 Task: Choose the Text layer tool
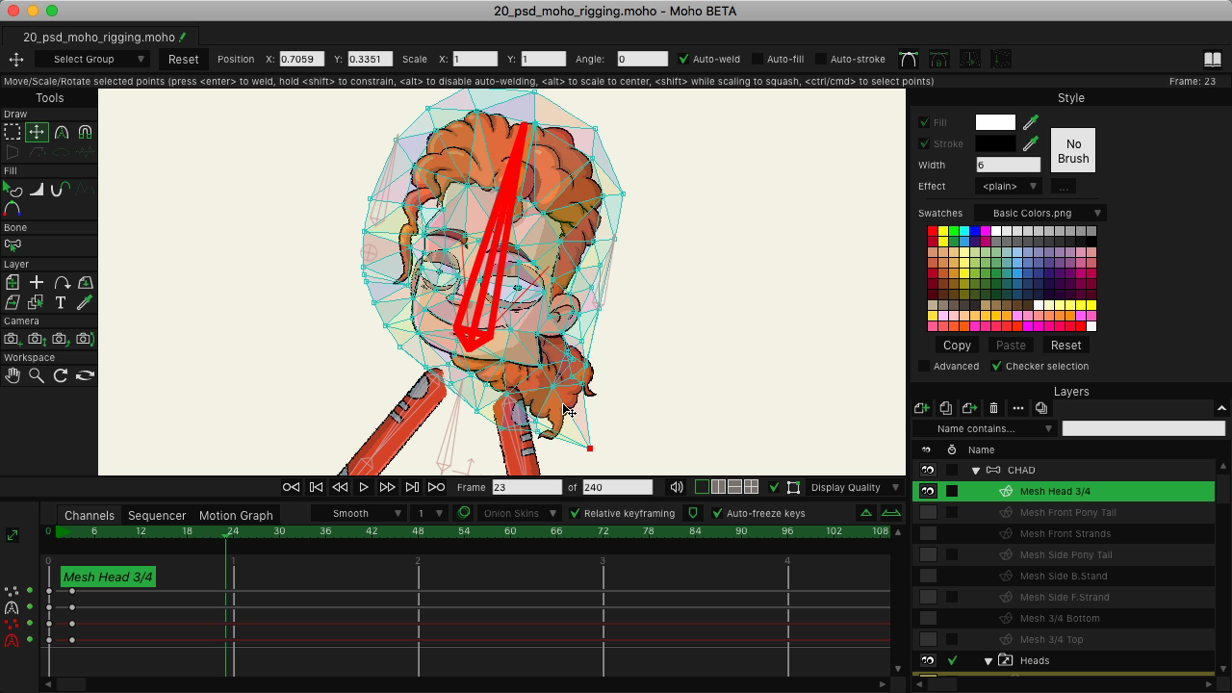(x=61, y=303)
